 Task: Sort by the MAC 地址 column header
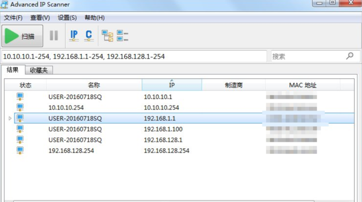tap(303, 85)
